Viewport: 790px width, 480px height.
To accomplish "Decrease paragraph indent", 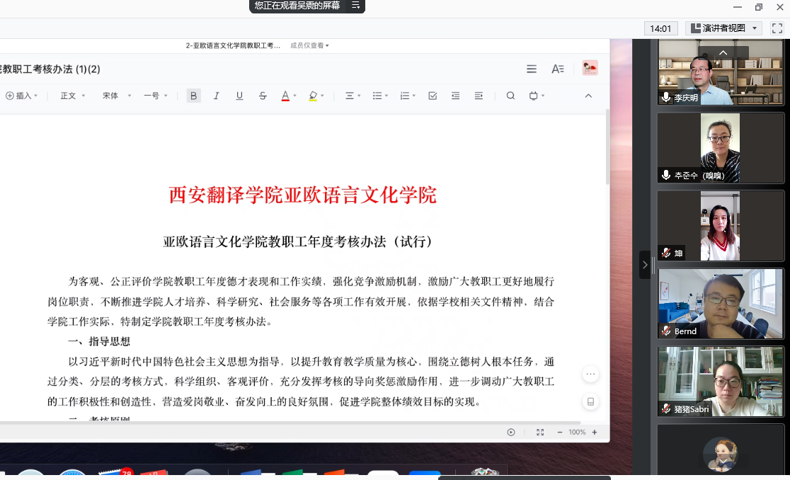I will tap(455, 96).
